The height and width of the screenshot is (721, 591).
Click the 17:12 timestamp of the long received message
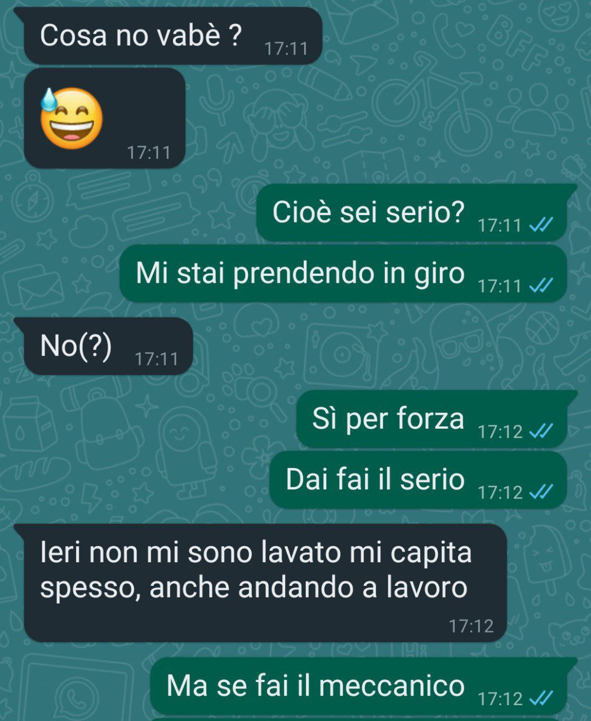tap(471, 626)
